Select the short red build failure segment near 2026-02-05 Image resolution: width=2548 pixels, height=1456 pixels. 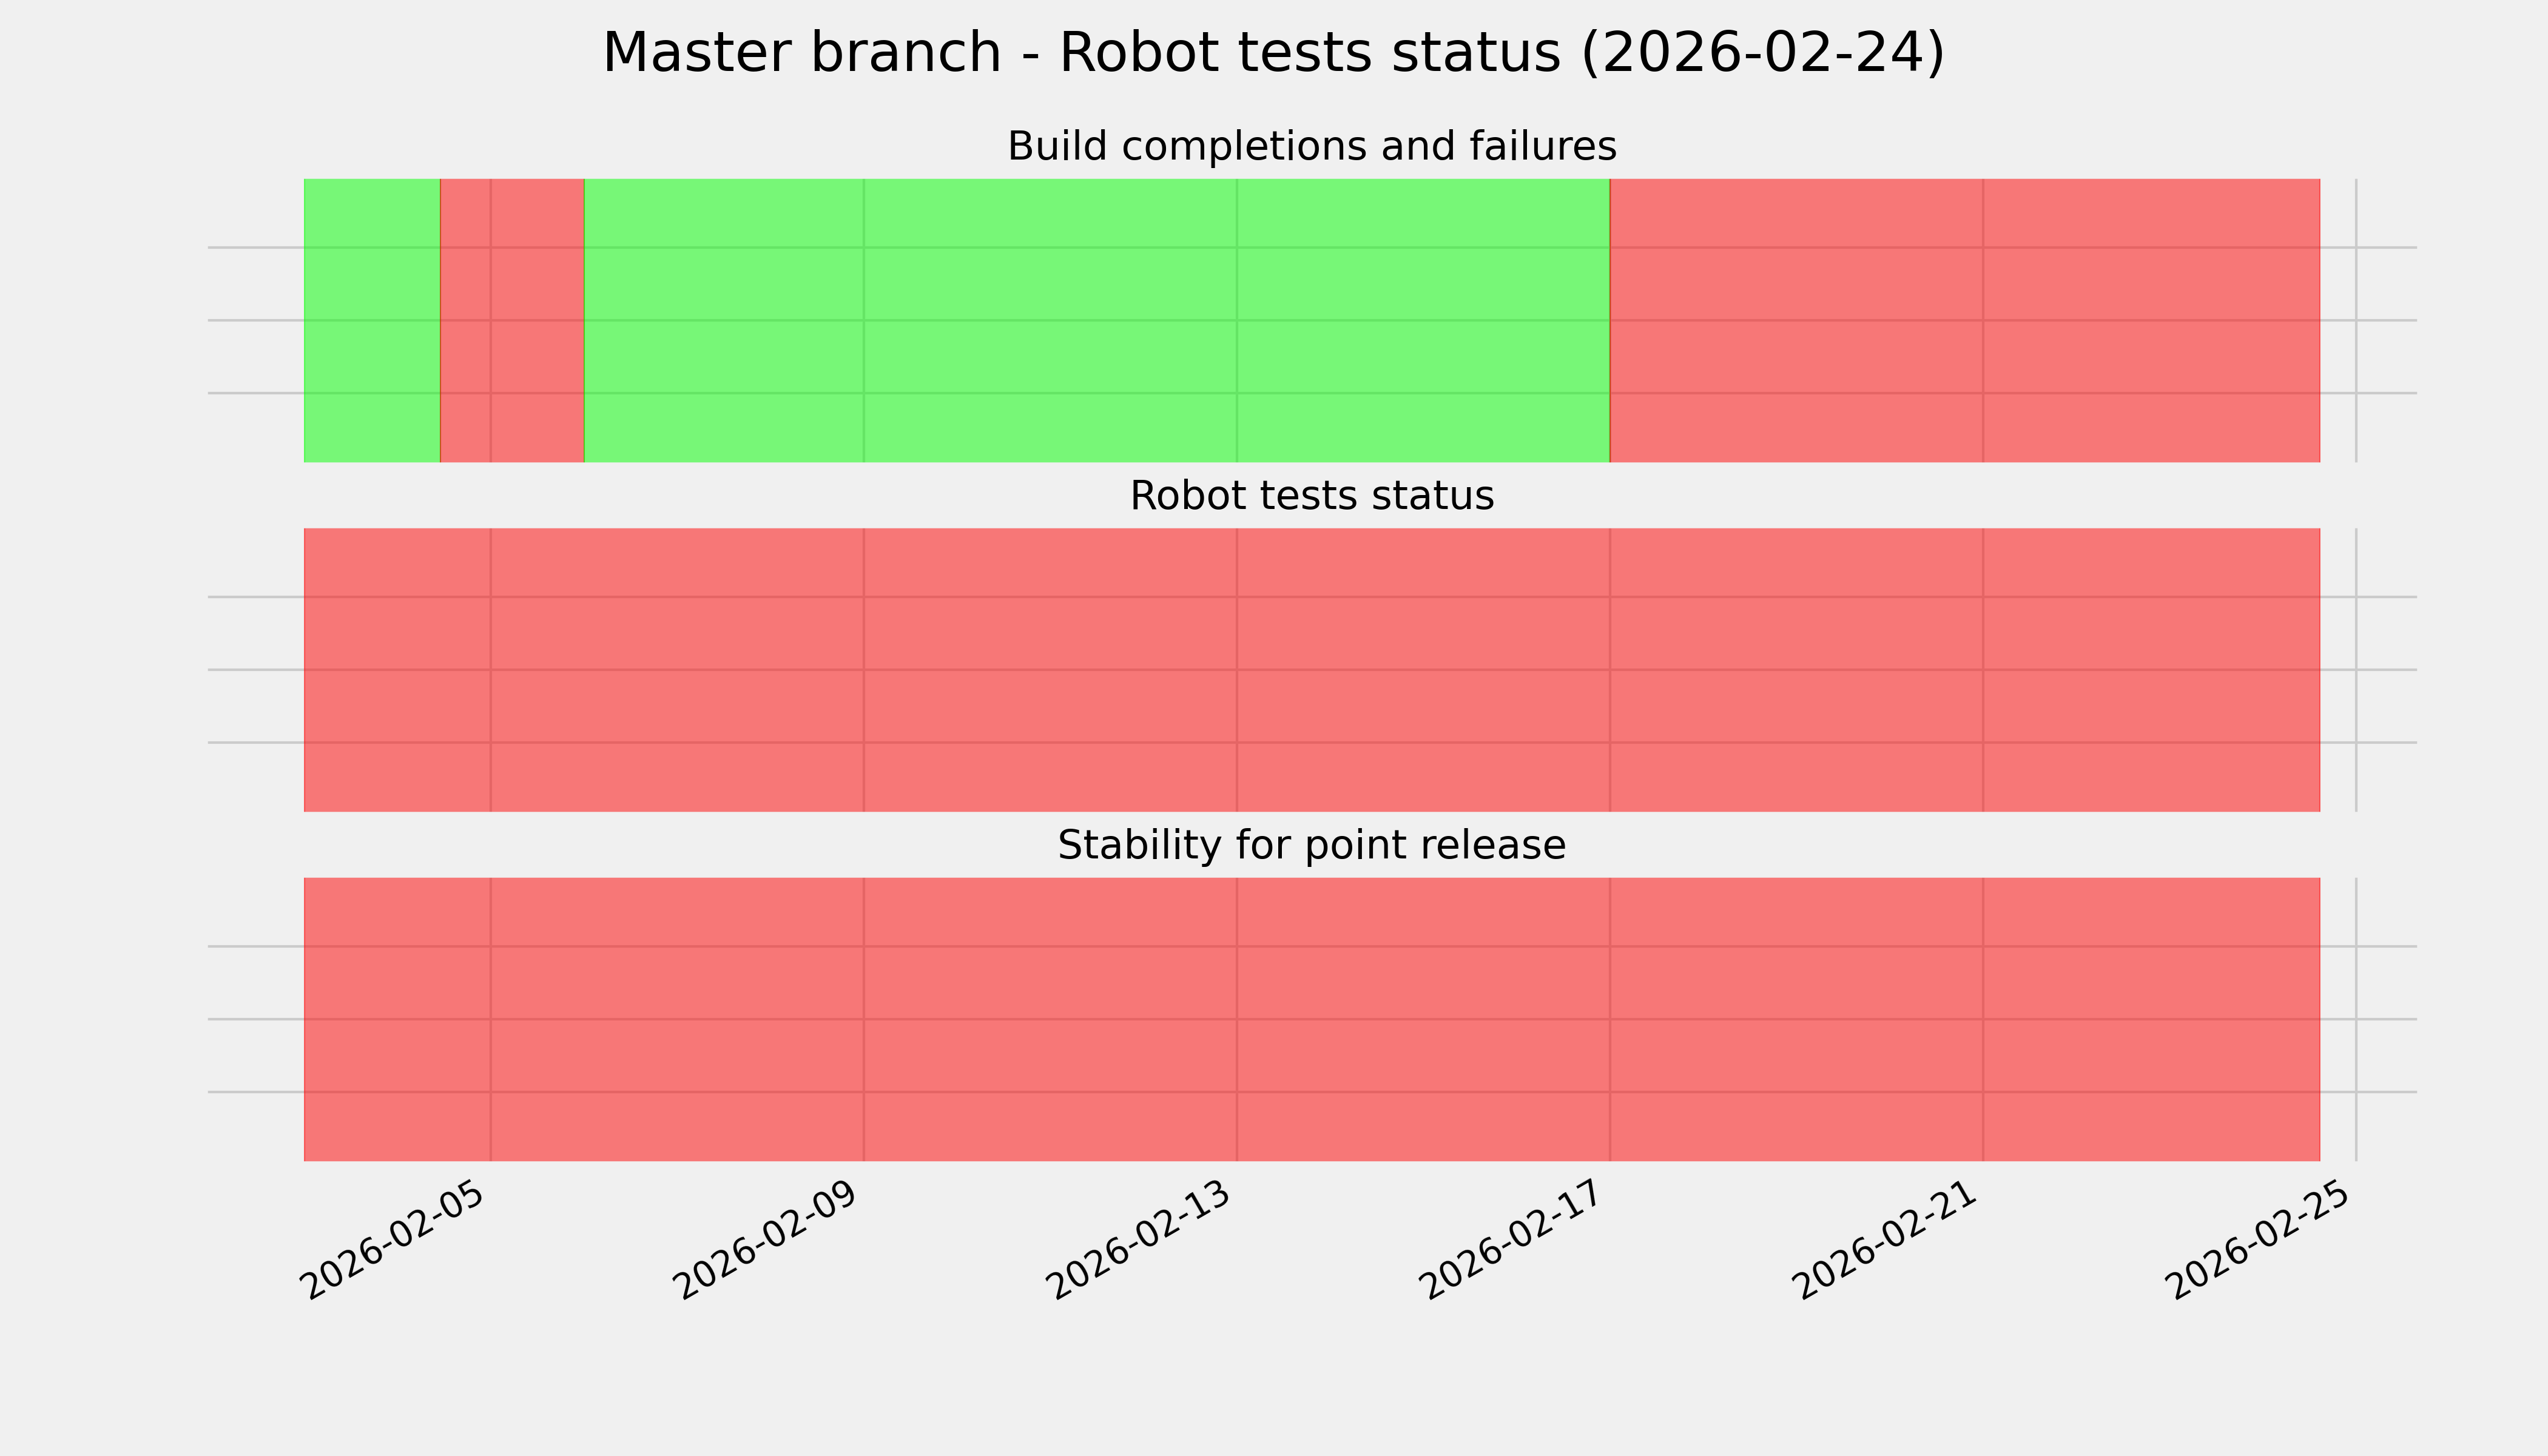[x=512, y=320]
